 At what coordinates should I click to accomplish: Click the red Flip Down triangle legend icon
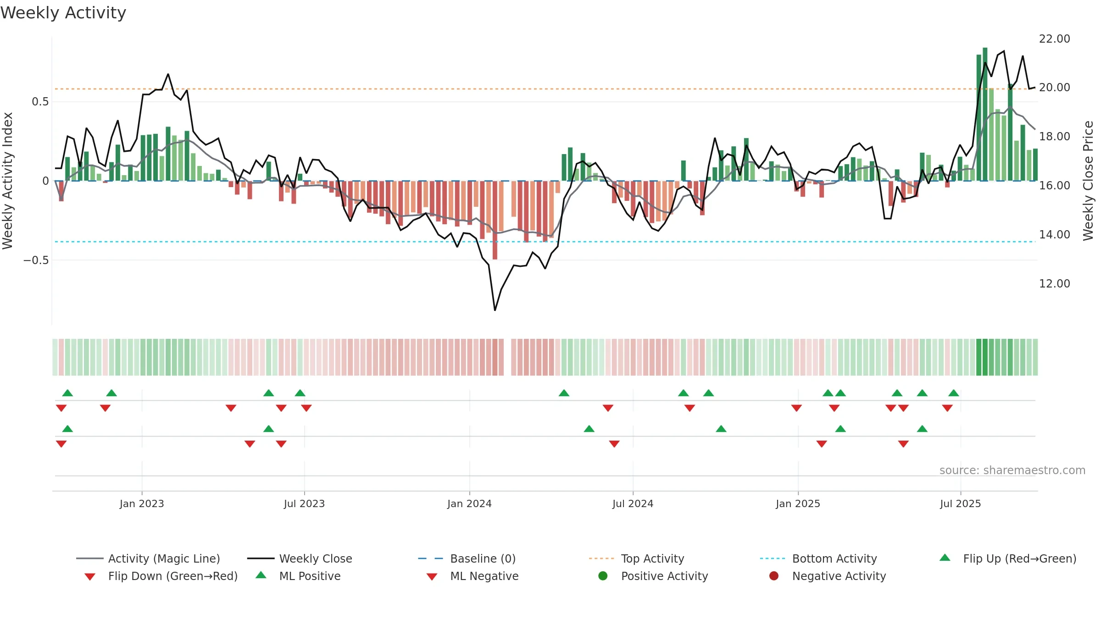tap(90, 577)
